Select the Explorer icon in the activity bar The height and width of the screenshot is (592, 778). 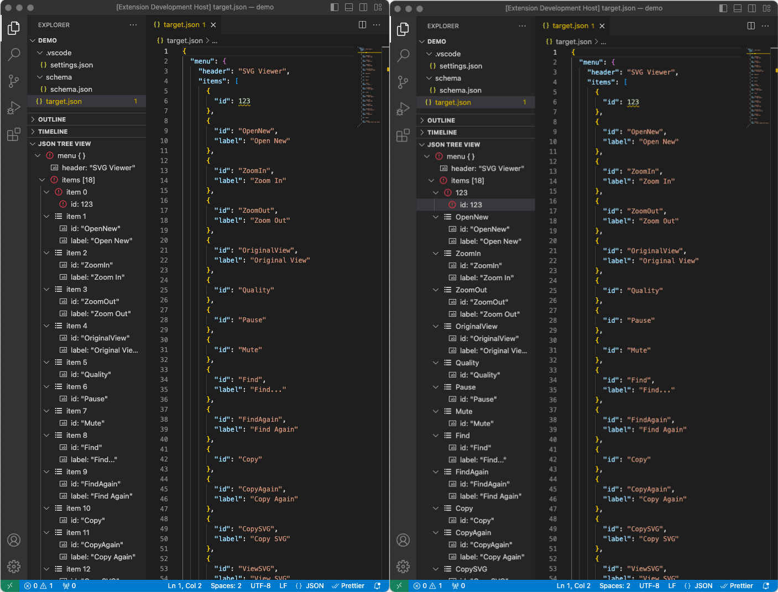13,28
